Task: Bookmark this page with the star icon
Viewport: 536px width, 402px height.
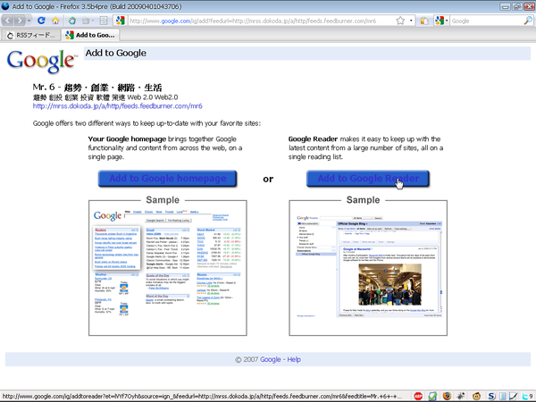Action: point(400,21)
